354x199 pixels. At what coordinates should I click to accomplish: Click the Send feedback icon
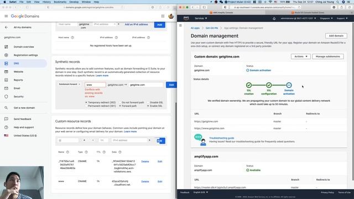point(6,119)
